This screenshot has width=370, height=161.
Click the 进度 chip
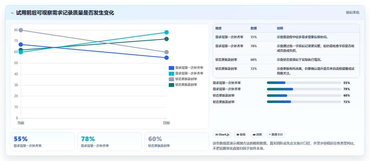(x=257, y=134)
